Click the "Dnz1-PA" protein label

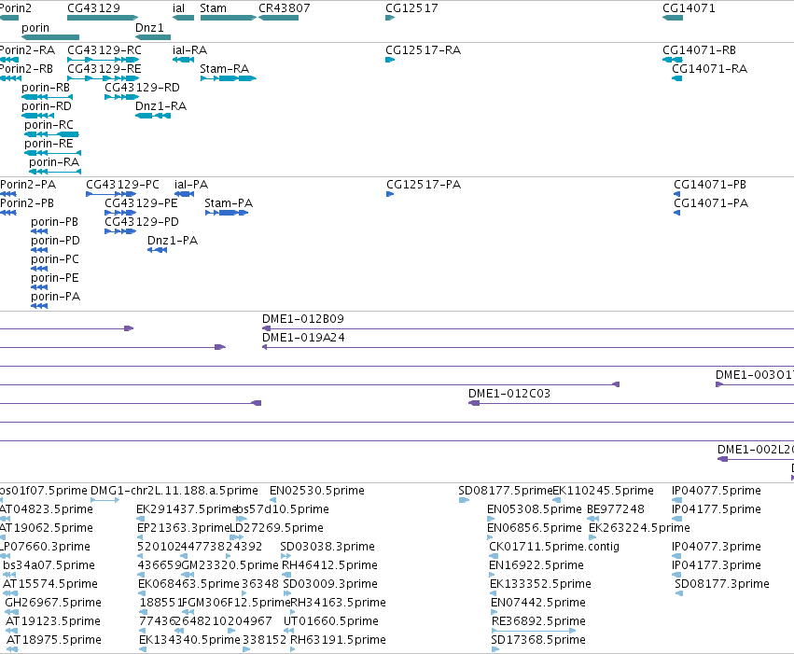coord(173,241)
